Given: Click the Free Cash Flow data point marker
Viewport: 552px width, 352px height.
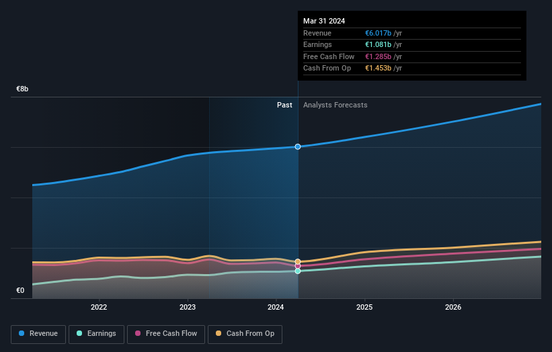Looking at the screenshot, I should (298, 266).
